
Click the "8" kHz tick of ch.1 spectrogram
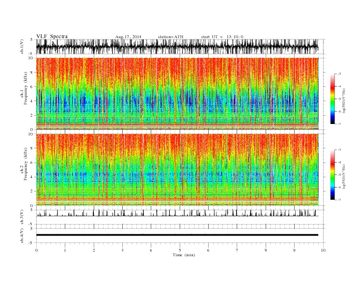tap(32, 73)
